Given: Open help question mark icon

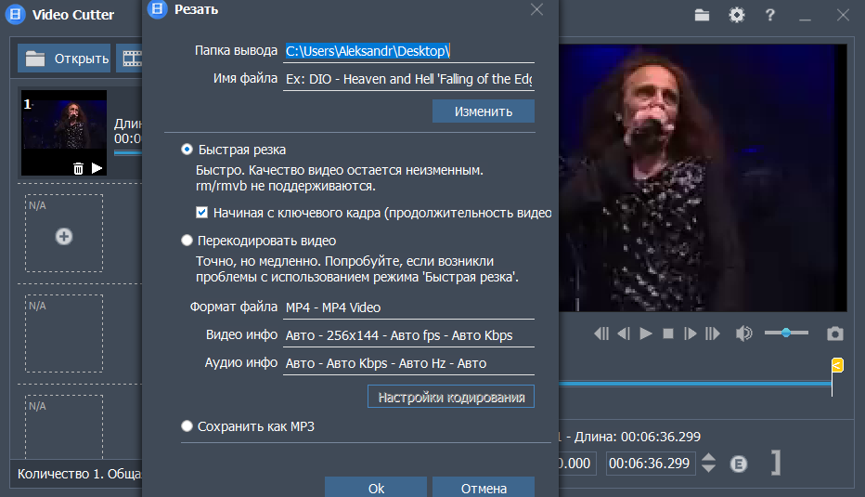Looking at the screenshot, I should (770, 15).
